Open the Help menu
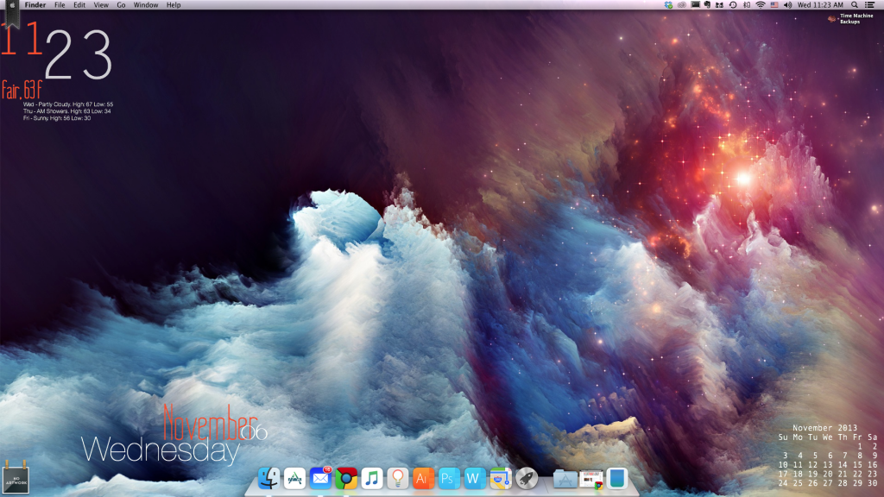 tap(174, 5)
